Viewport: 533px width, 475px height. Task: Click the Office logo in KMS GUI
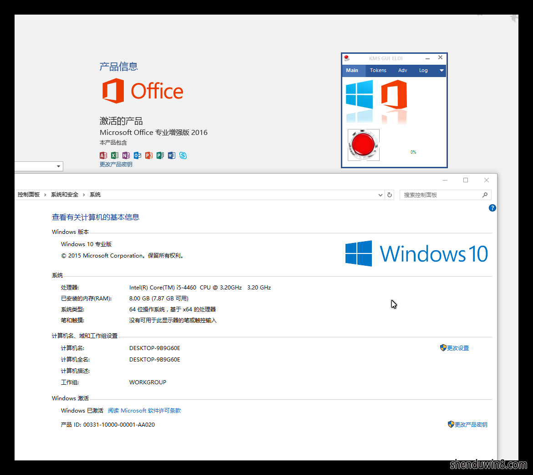point(394,95)
